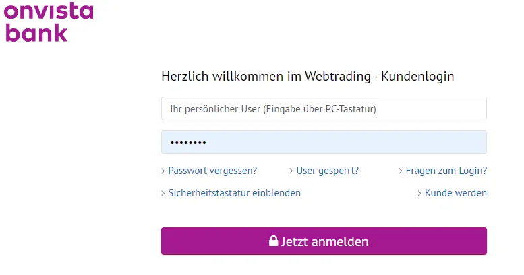Follow the Kunde werden link
The image size is (524, 275).
pos(455,193)
